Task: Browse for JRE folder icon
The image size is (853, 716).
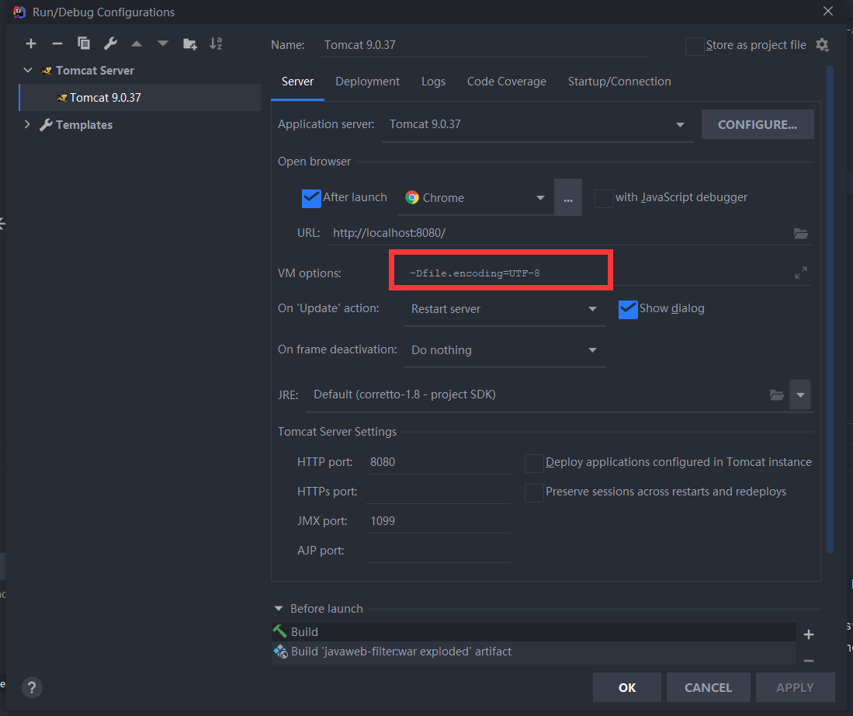Action: [x=777, y=394]
